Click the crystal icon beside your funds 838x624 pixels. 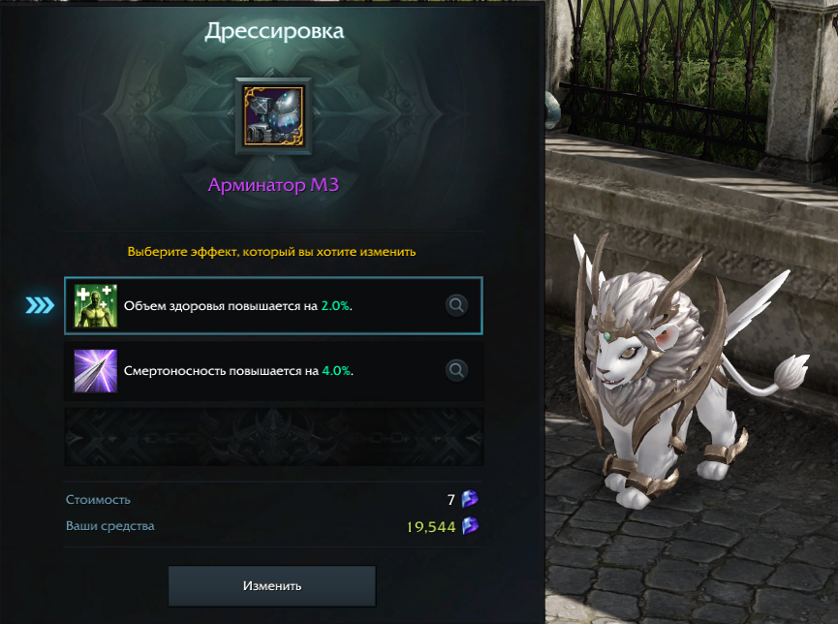[470, 525]
